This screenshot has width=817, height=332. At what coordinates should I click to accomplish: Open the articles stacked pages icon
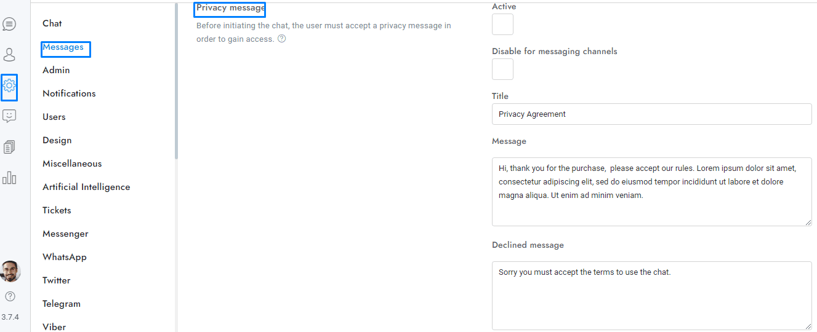click(x=9, y=147)
